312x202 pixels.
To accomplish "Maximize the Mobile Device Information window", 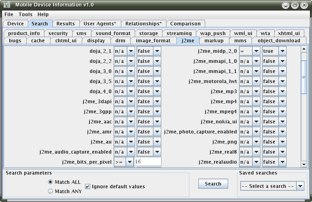I will [x=295, y=5].
